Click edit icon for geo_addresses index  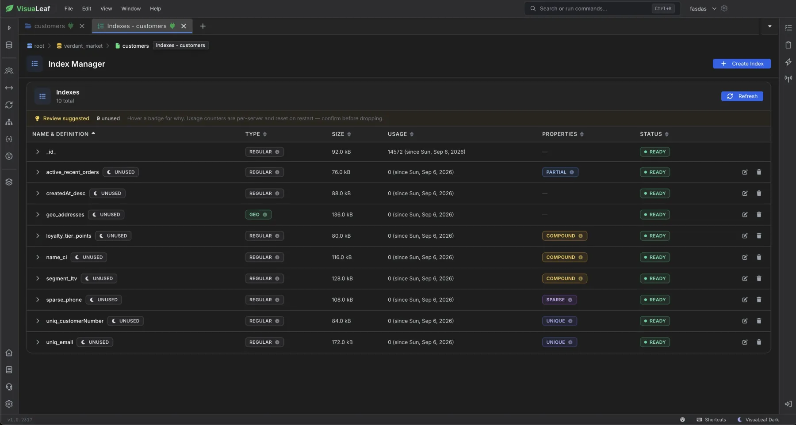click(x=745, y=215)
